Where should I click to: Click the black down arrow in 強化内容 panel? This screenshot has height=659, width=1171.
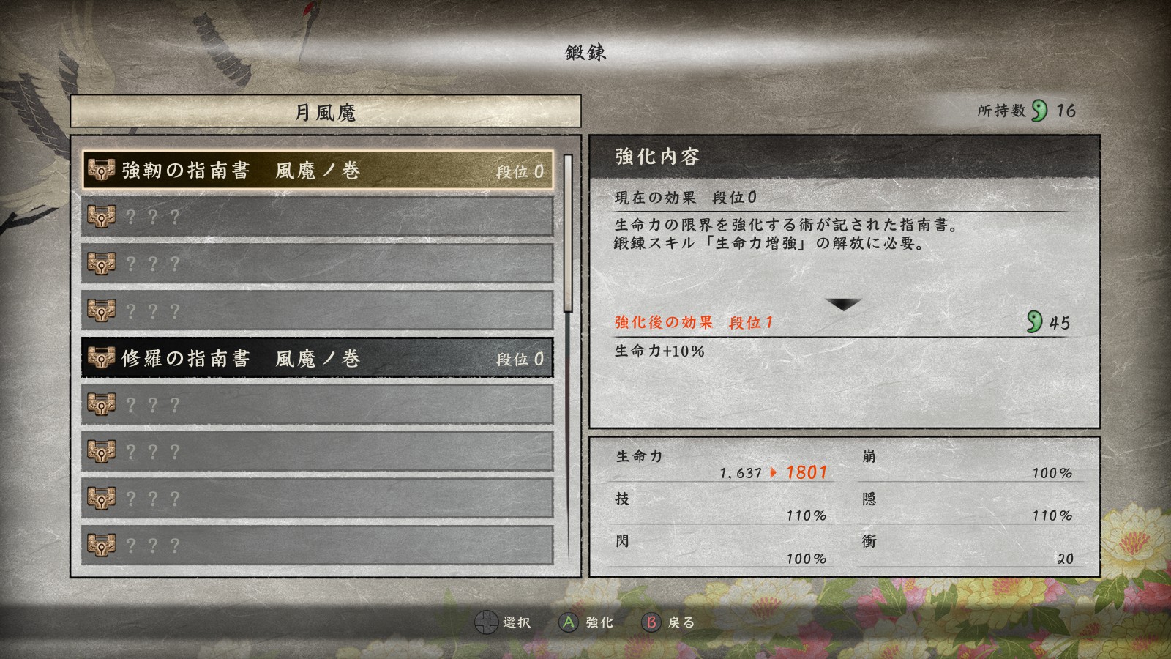coord(843,304)
